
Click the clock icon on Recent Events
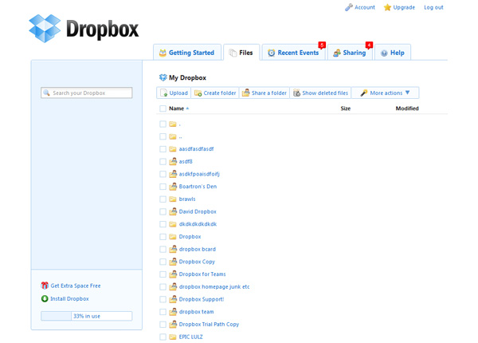272,53
